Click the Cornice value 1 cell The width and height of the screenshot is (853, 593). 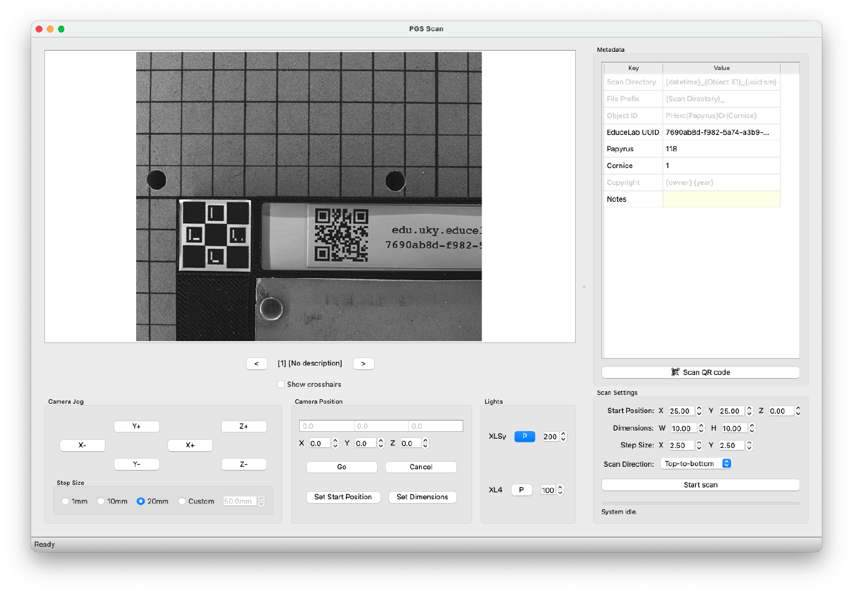pyautogui.click(x=721, y=166)
